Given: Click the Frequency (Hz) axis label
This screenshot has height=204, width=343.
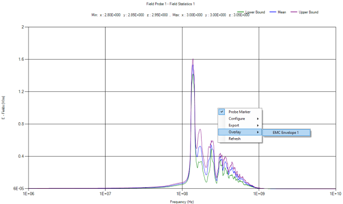Looking at the screenshot, I should 182,202.
